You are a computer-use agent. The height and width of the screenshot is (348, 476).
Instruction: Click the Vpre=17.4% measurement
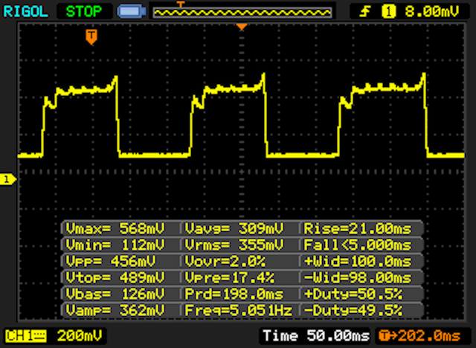pos(230,277)
